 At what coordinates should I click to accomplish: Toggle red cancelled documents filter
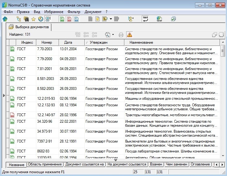(x=69, y=19)
